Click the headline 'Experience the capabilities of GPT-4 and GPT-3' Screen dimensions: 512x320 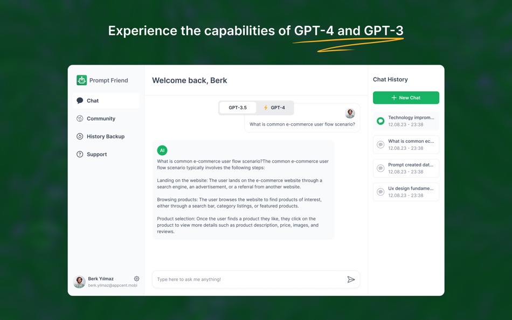point(256,31)
